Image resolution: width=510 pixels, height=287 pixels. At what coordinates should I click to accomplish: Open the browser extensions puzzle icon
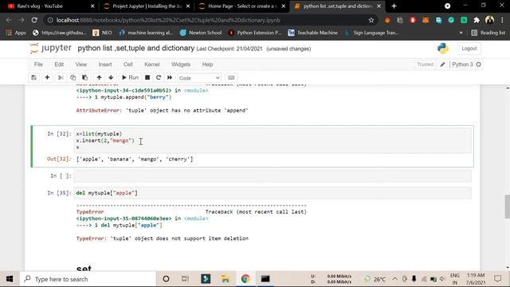[x=477, y=20]
